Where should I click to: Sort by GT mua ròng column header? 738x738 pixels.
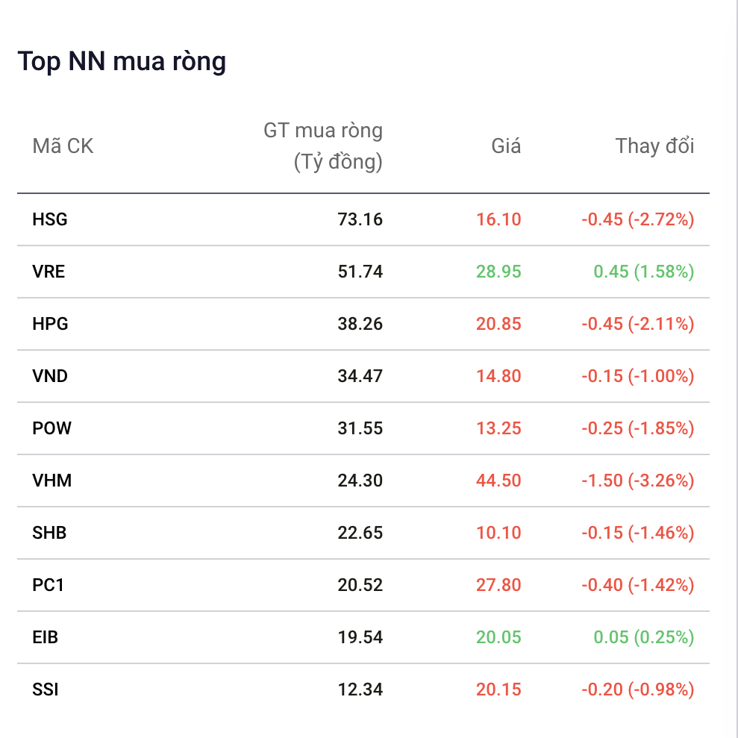[323, 146]
